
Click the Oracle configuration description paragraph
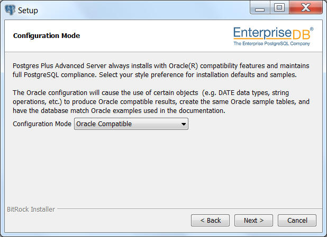click(x=161, y=101)
